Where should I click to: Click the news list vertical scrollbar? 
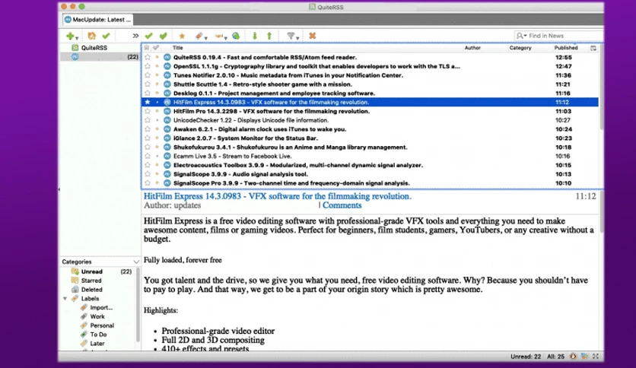click(x=601, y=87)
